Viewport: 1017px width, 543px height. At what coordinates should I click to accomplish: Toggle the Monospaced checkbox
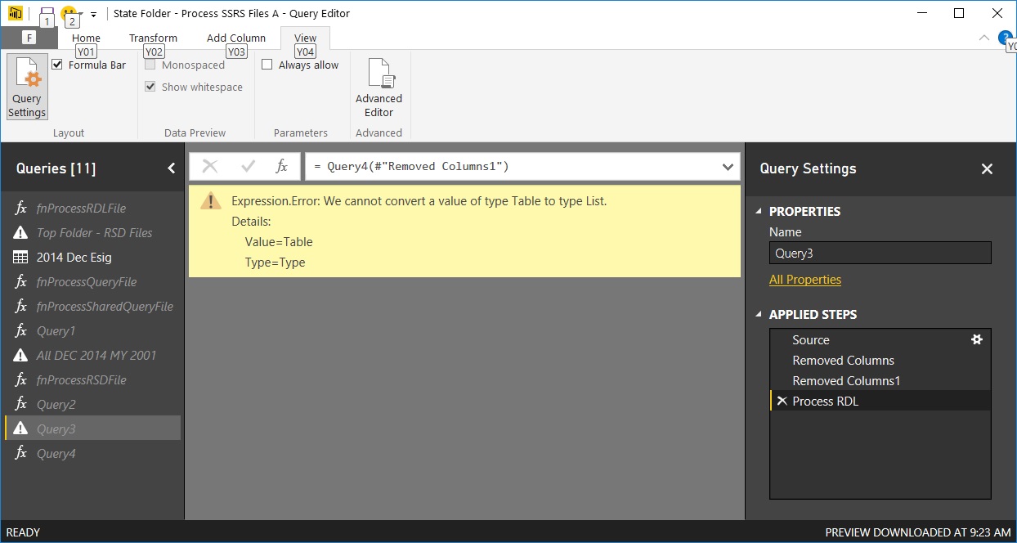click(150, 65)
